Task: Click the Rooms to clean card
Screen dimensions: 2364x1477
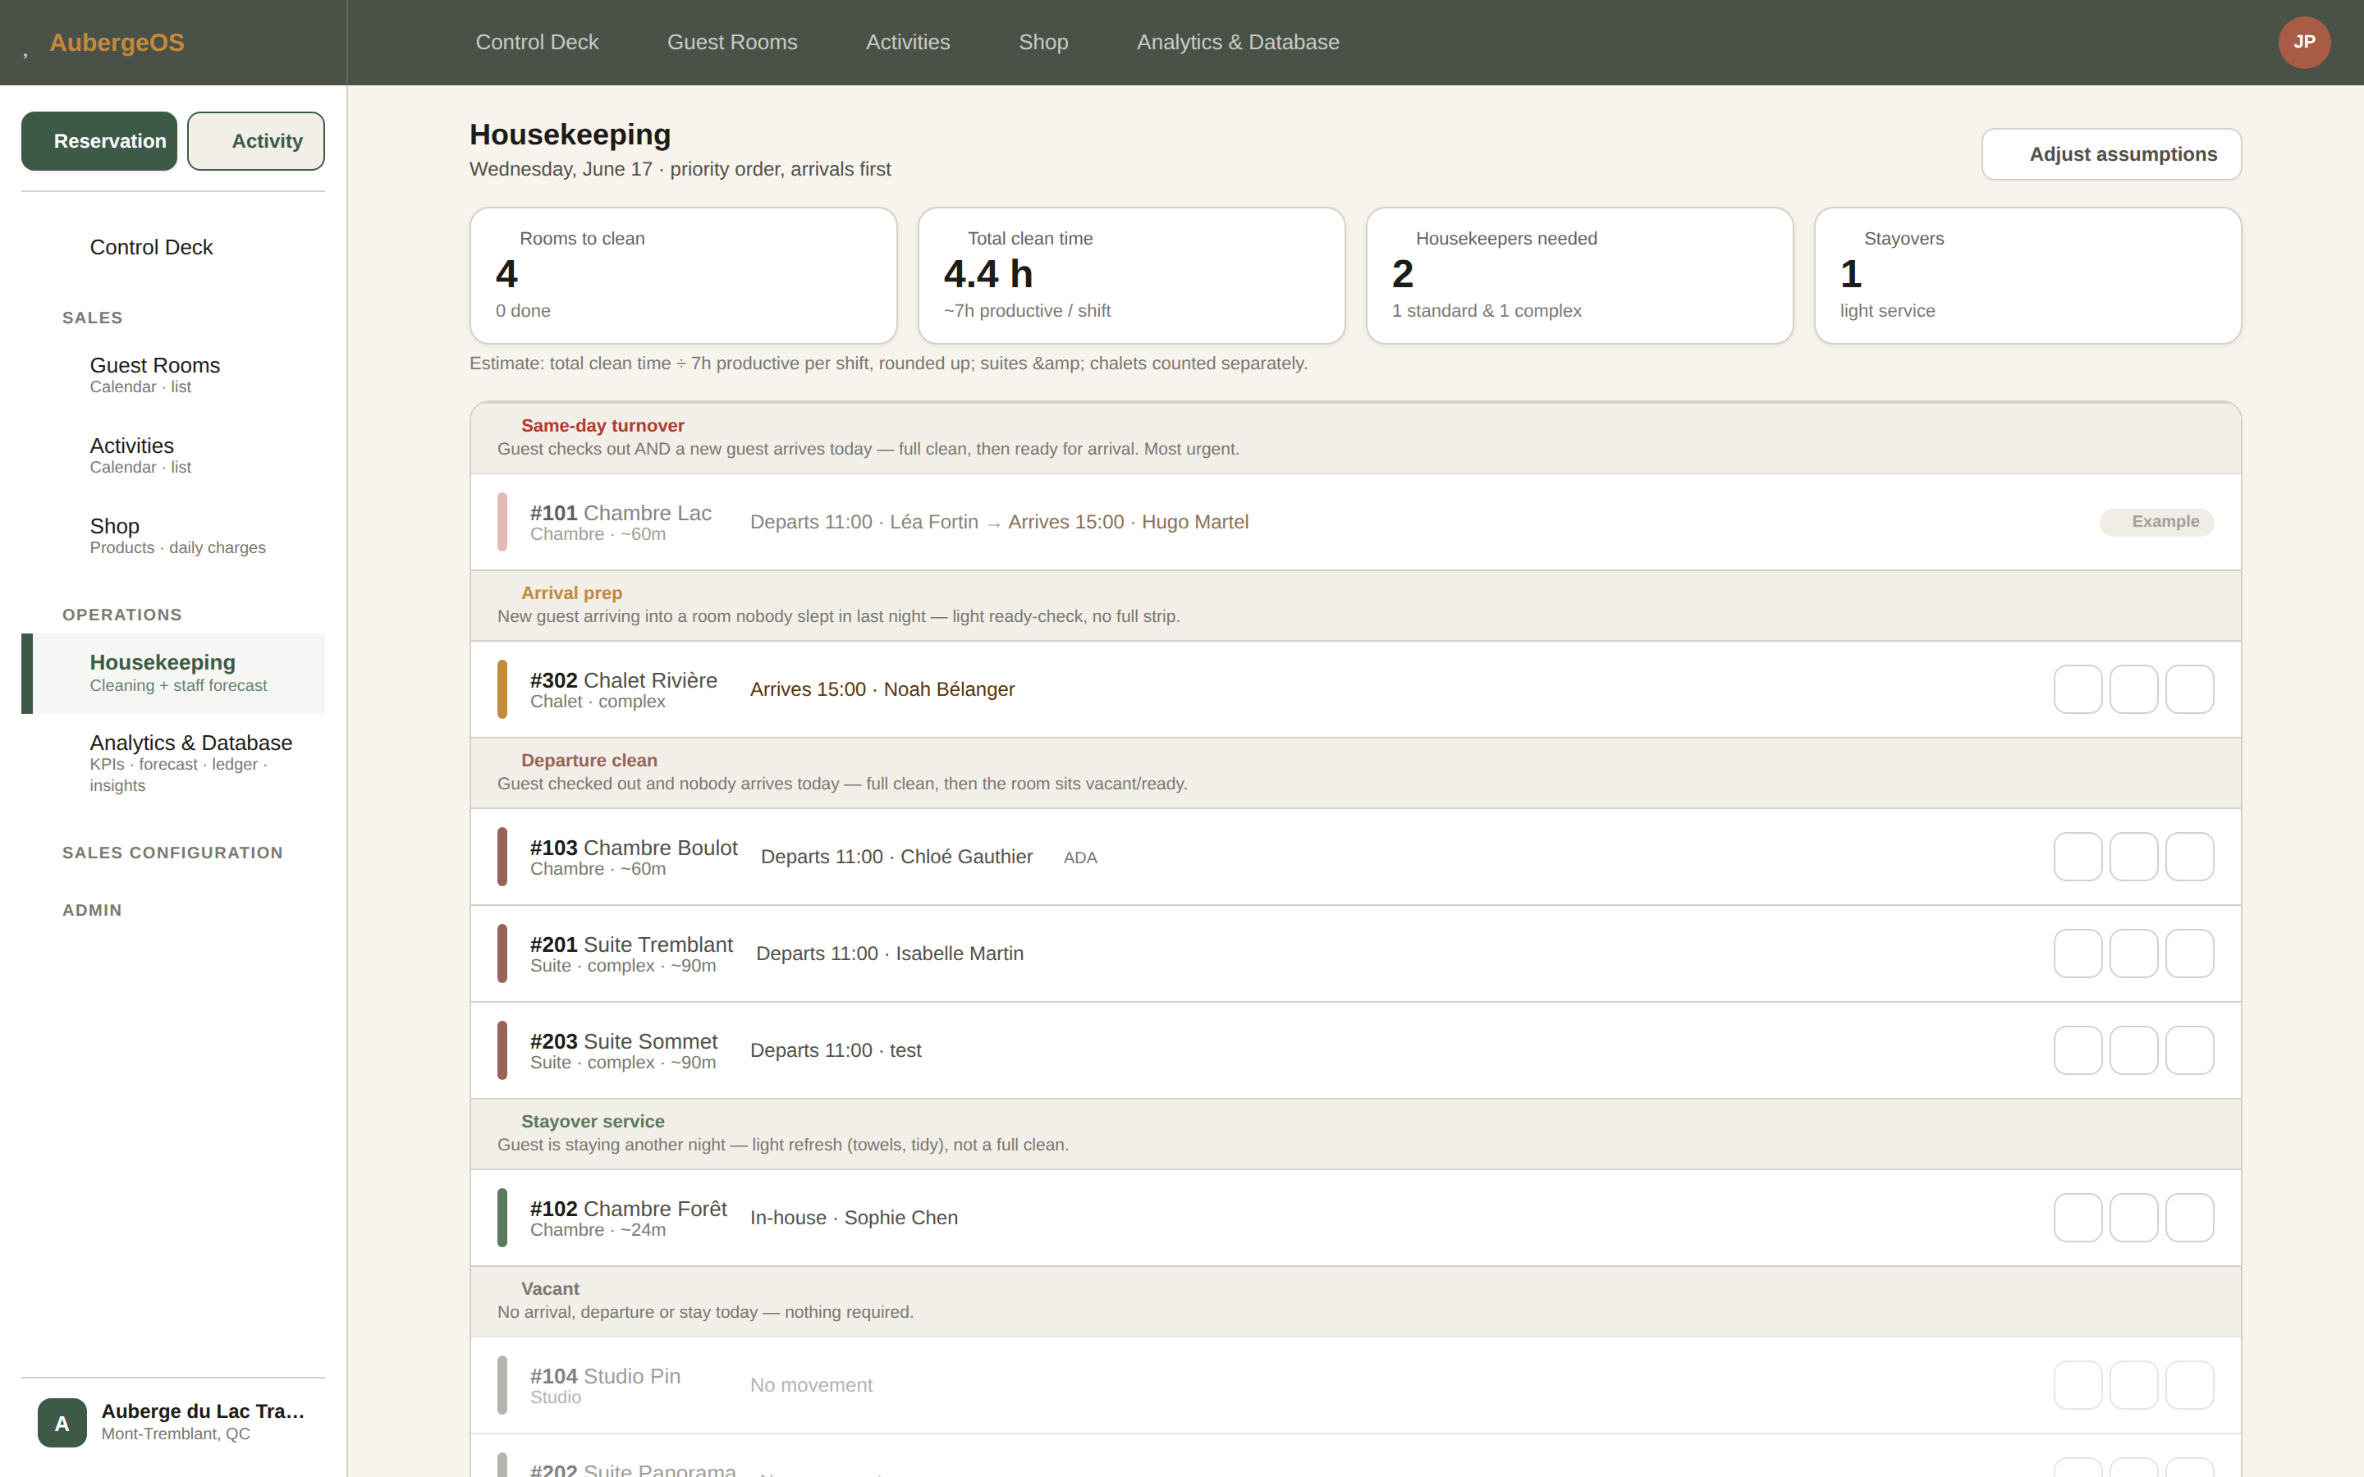Action: pyautogui.click(x=683, y=276)
